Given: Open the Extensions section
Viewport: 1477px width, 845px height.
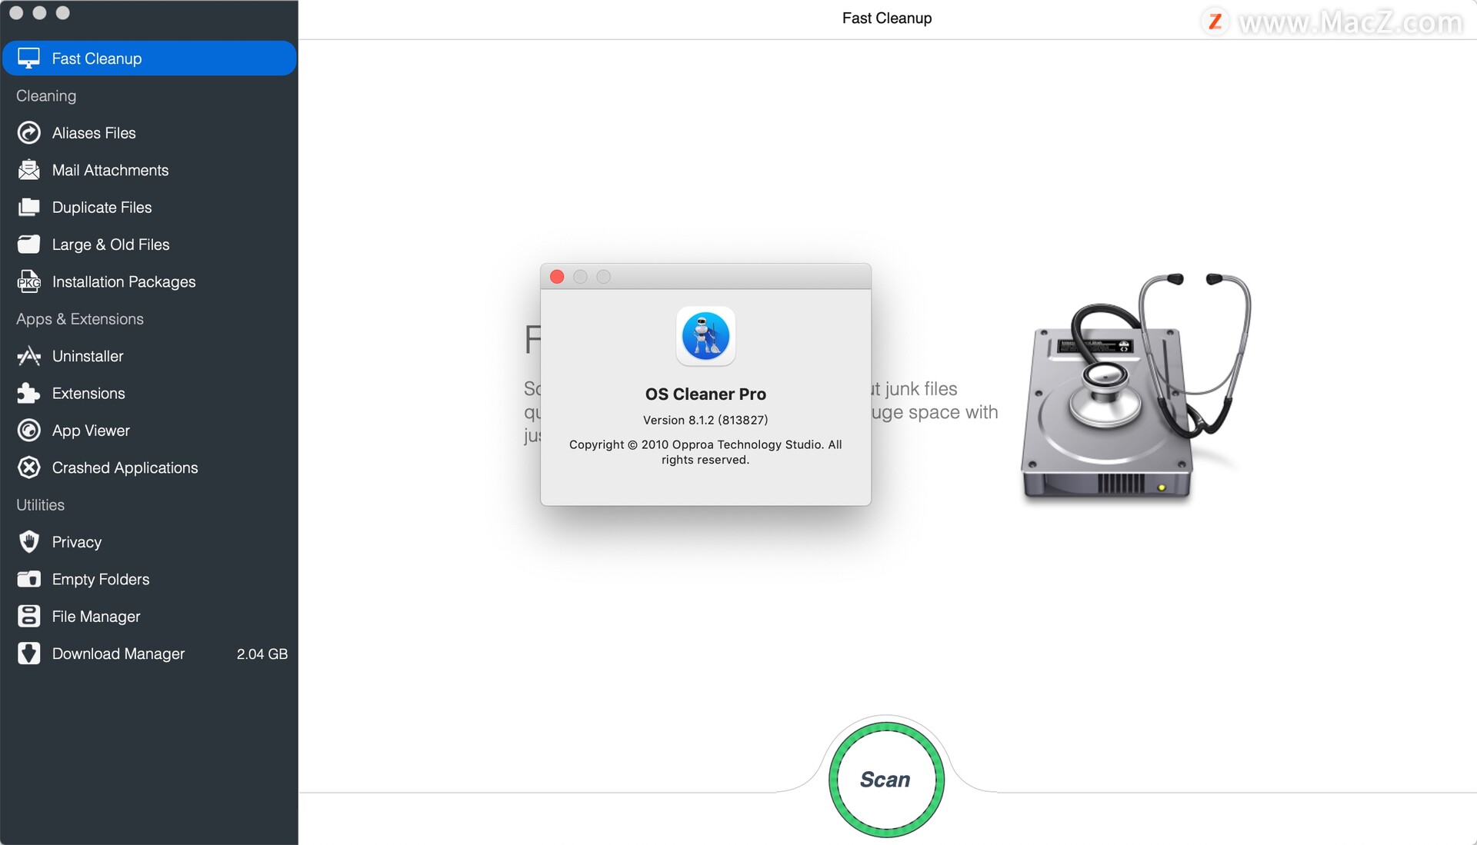Looking at the screenshot, I should [x=88, y=393].
